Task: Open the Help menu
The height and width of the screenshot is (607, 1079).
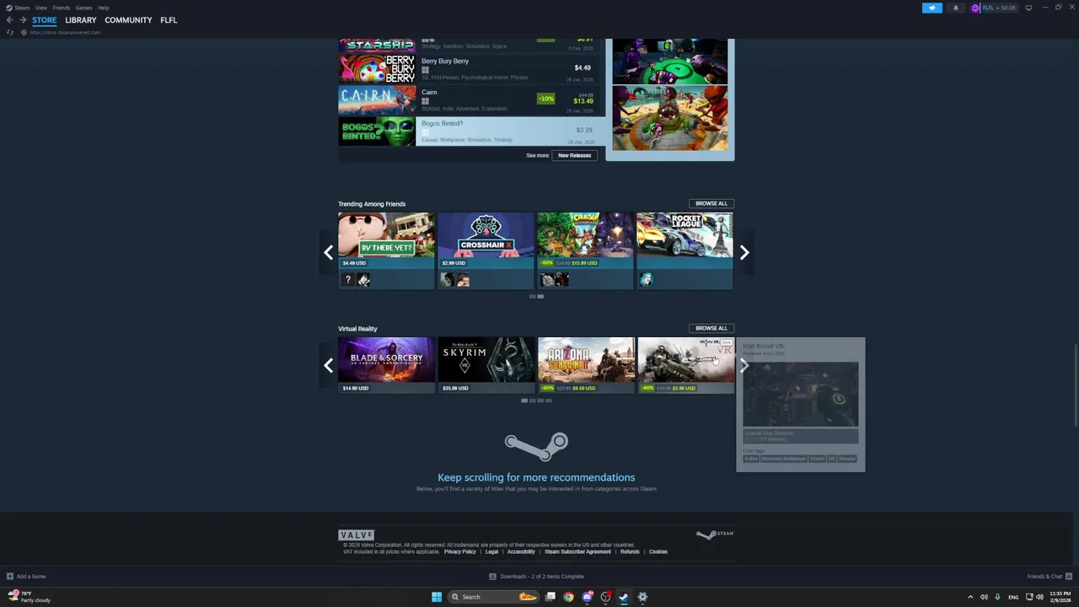Action: [103, 8]
